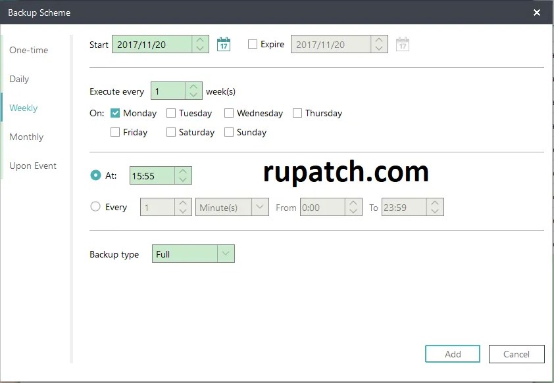Image resolution: width=554 pixels, height=383 pixels.
Task: Increment the 'Execute every' week count
Action: (x=193, y=87)
